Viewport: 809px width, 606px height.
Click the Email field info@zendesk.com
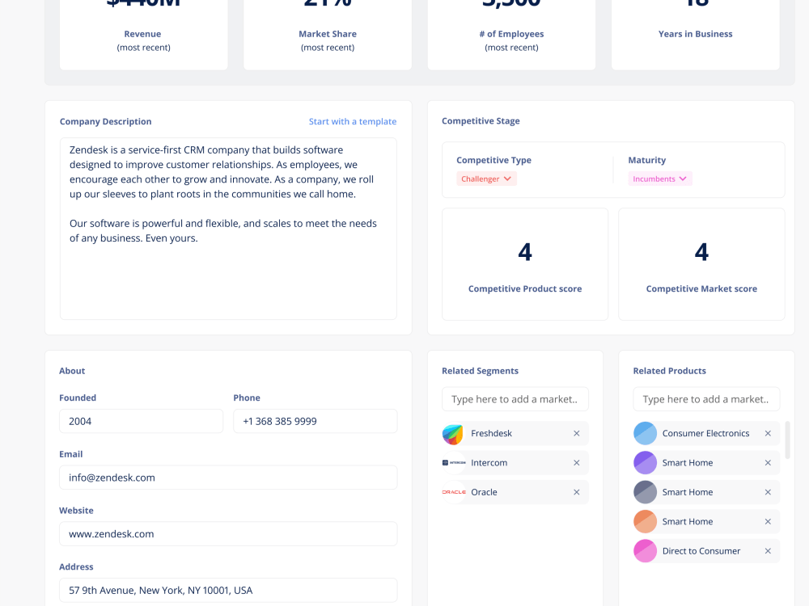click(x=228, y=478)
